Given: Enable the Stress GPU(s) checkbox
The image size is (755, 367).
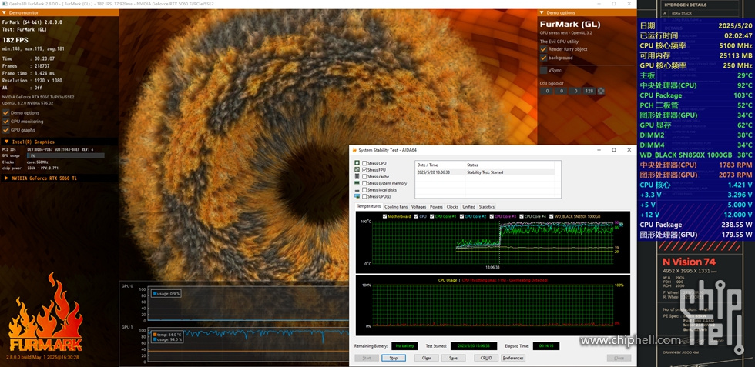Looking at the screenshot, I should click(x=364, y=196).
